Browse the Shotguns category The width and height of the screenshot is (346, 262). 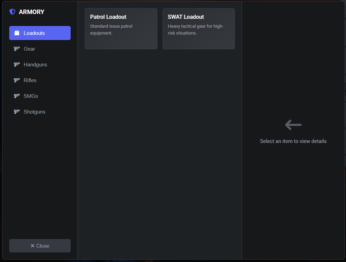pos(40,112)
